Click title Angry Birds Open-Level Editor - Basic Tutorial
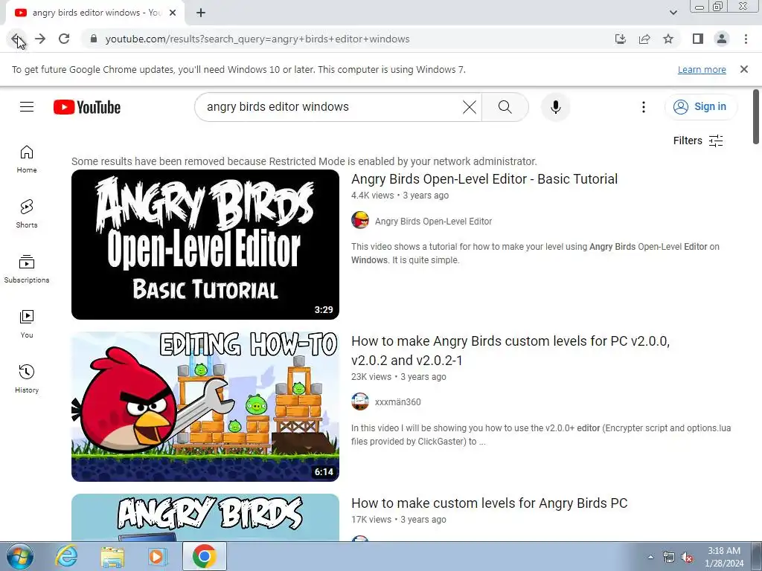This screenshot has height=571, width=762. (484, 179)
